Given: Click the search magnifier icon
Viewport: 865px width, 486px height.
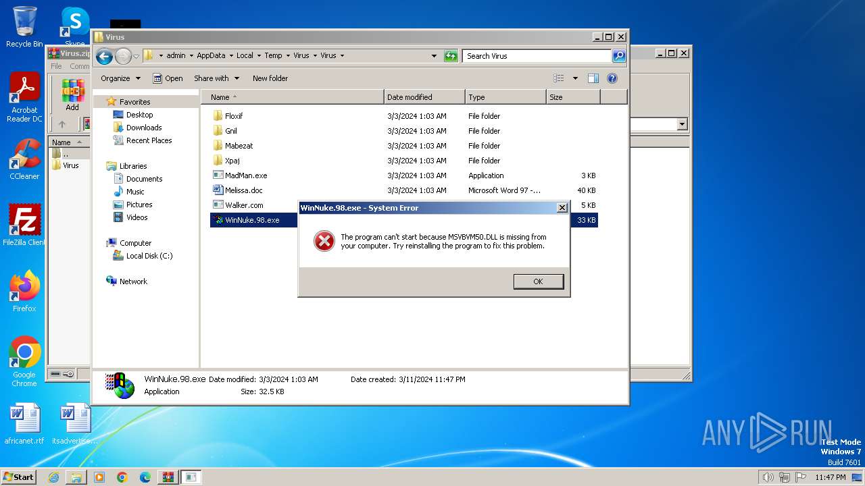Looking at the screenshot, I should (619, 56).
